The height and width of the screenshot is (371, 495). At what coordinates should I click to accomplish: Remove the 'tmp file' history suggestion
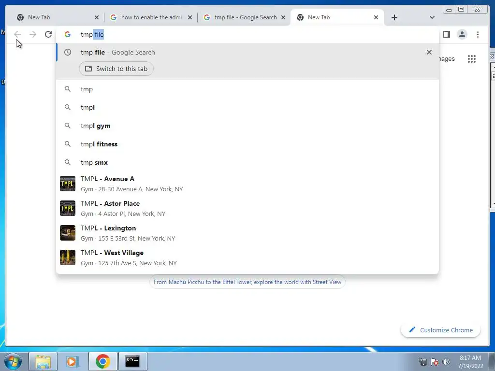click(x=429, y=52)
